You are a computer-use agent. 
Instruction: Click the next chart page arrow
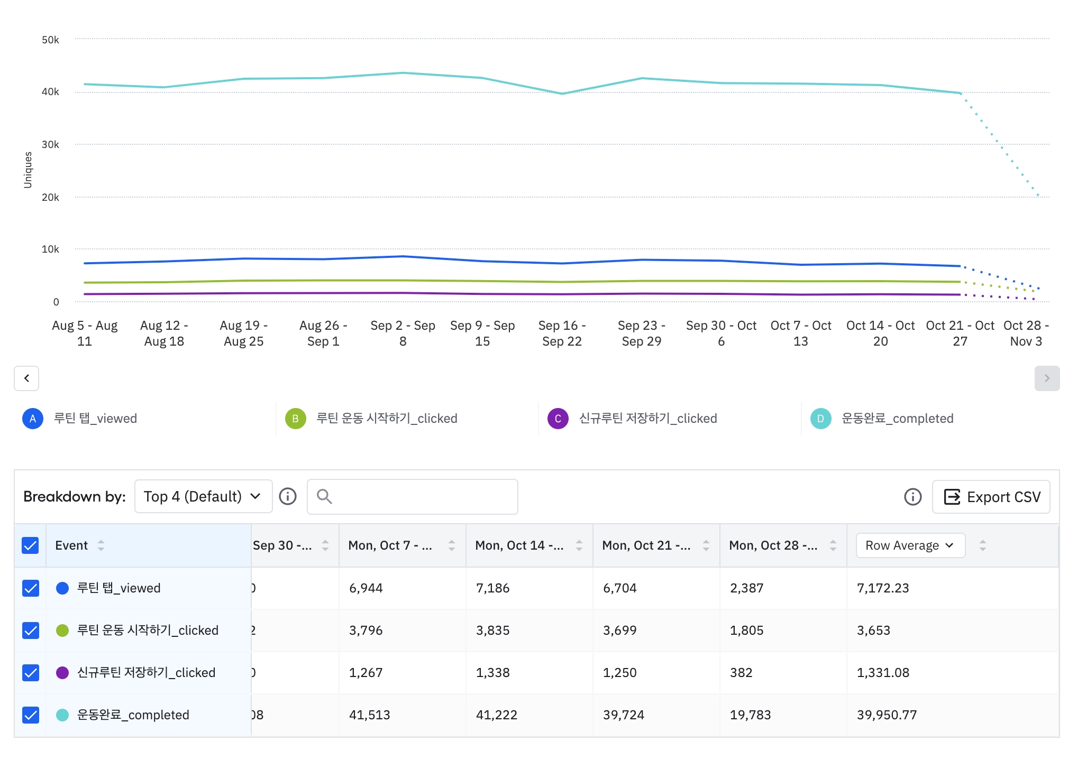pos(1046,378)
